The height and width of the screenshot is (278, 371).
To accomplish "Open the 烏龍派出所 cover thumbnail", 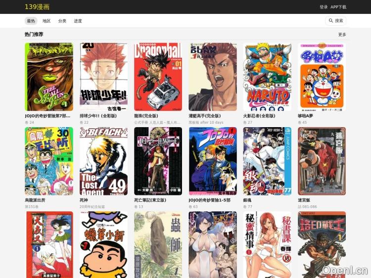I will [49, 161].
